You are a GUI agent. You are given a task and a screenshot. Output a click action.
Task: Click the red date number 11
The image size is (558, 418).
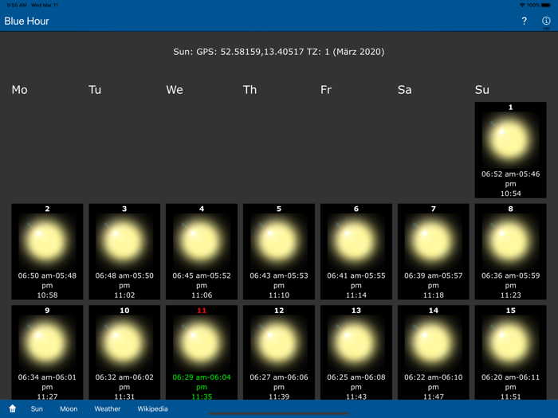(x=202, y=311)
